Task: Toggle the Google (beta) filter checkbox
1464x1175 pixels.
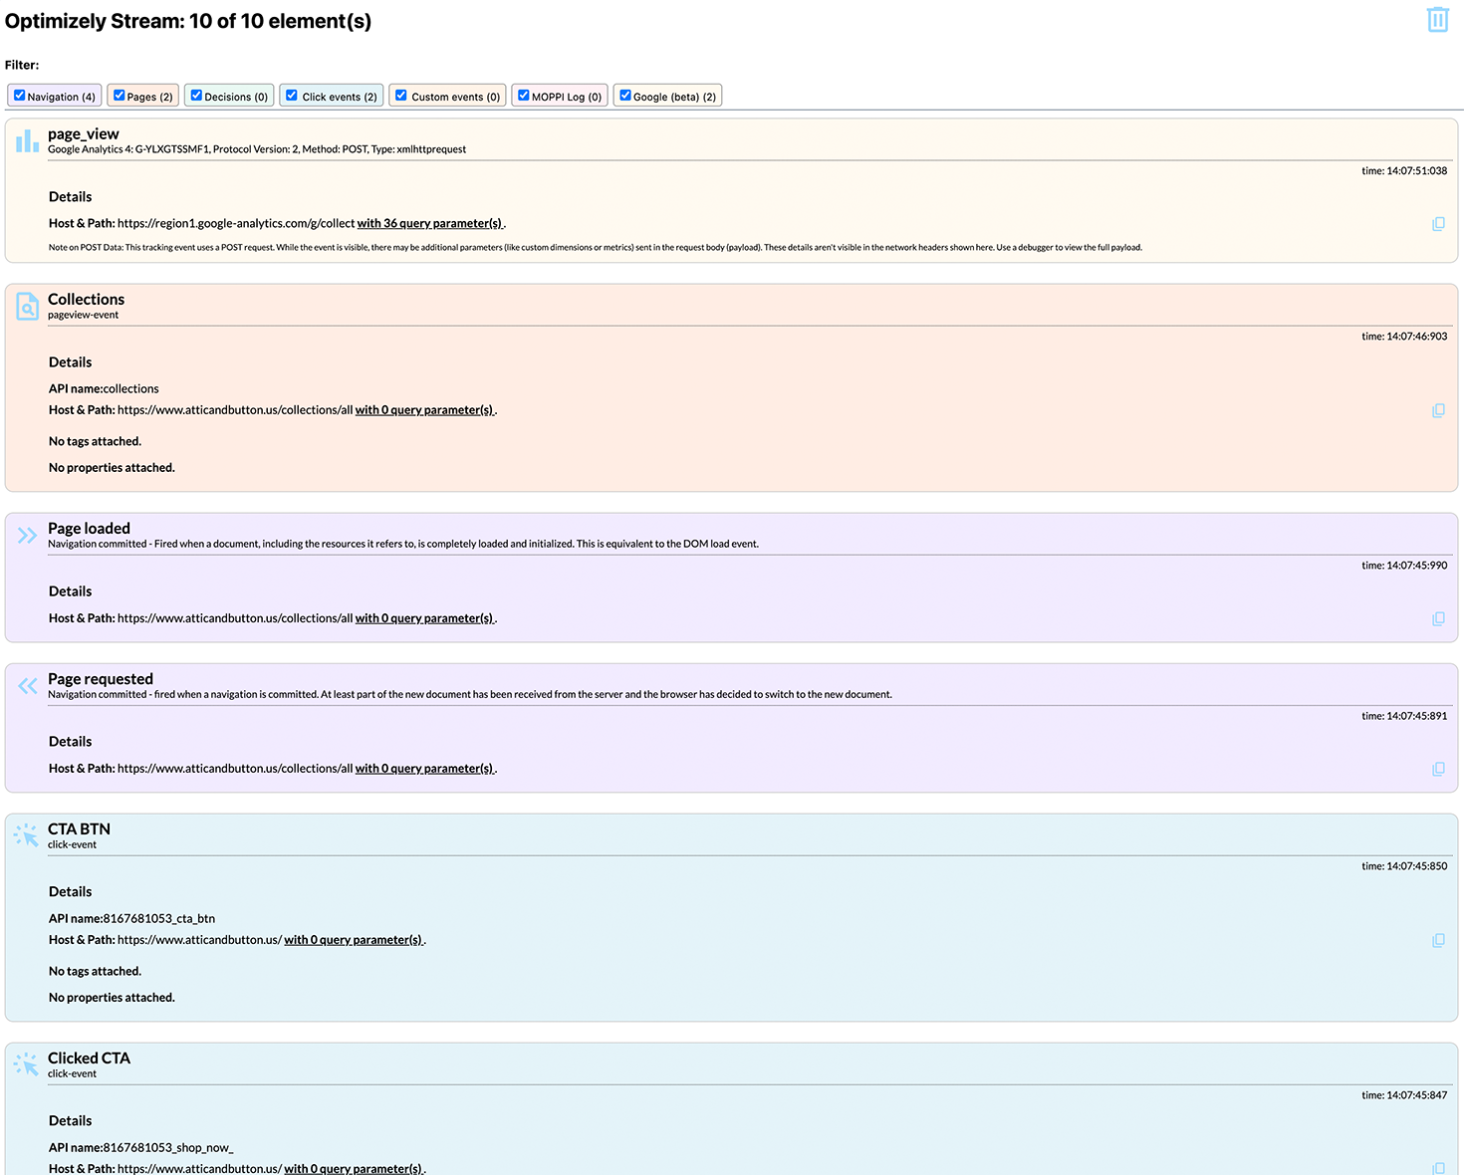Action: [625, 96]
